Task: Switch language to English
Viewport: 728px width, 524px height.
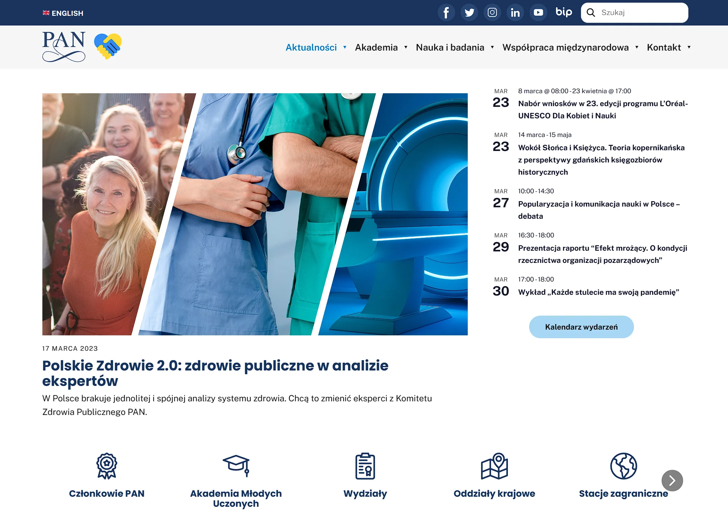Action: (63, 13)
